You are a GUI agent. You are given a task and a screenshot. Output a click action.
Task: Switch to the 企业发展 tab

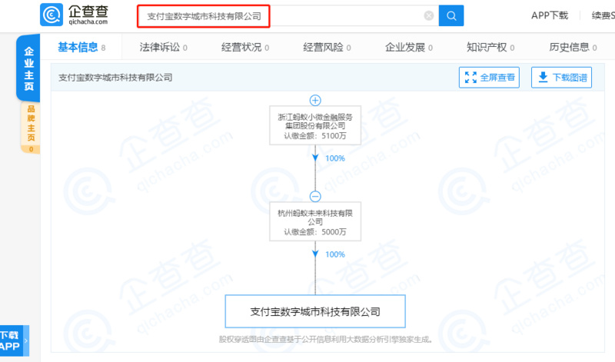coord(409,48)
